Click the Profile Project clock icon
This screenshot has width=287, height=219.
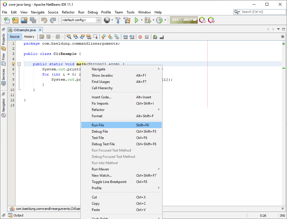[159, 20]
